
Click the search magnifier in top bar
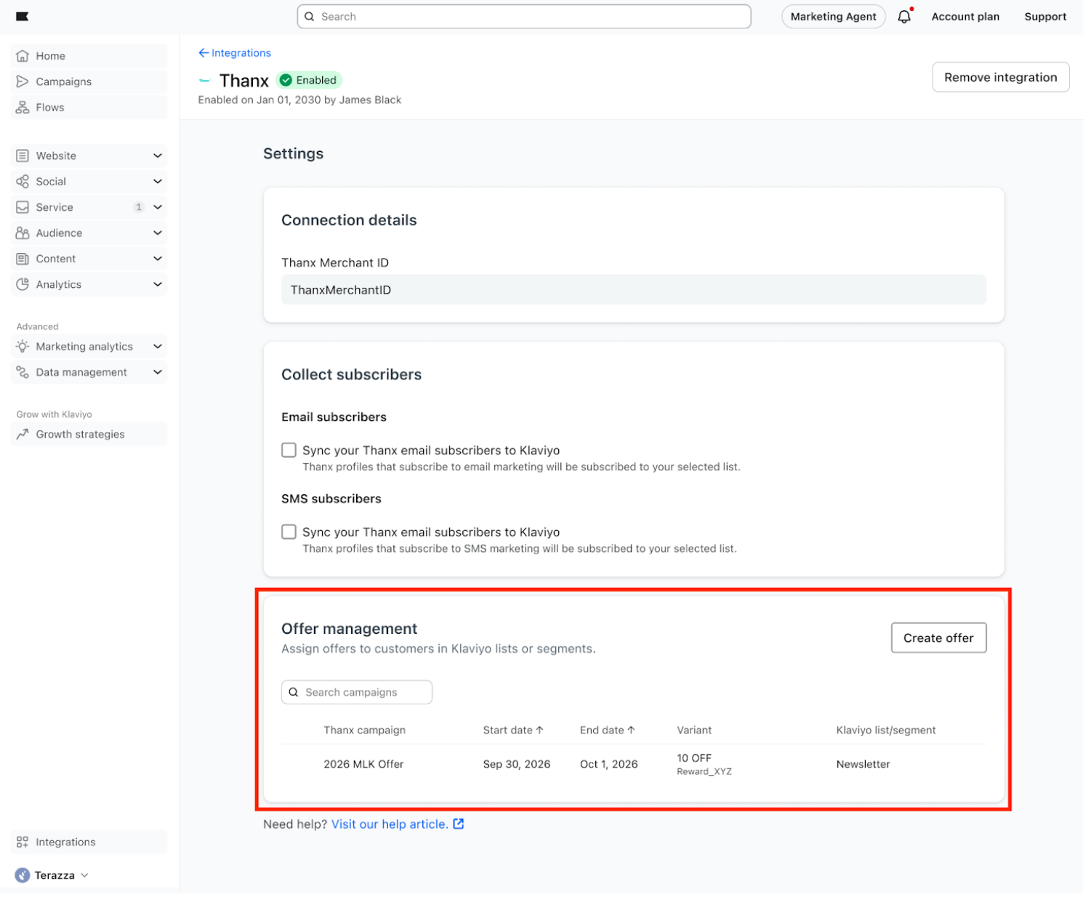310,17
